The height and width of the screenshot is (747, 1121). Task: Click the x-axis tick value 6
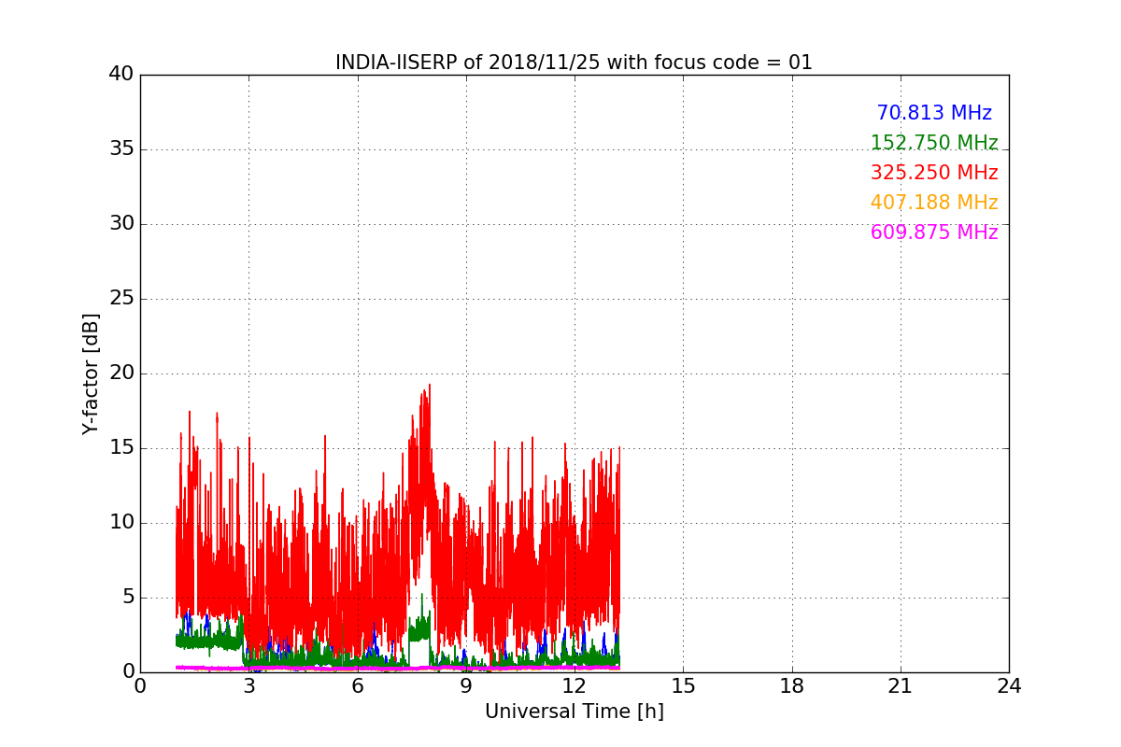(357, 686)
